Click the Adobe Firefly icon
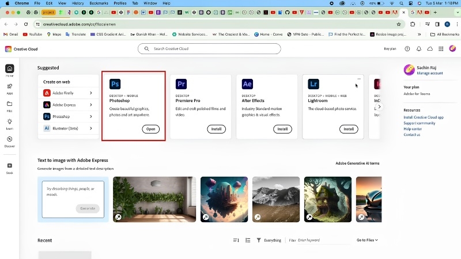This screenshot has height=259, width=461. (x=47, y=93)
